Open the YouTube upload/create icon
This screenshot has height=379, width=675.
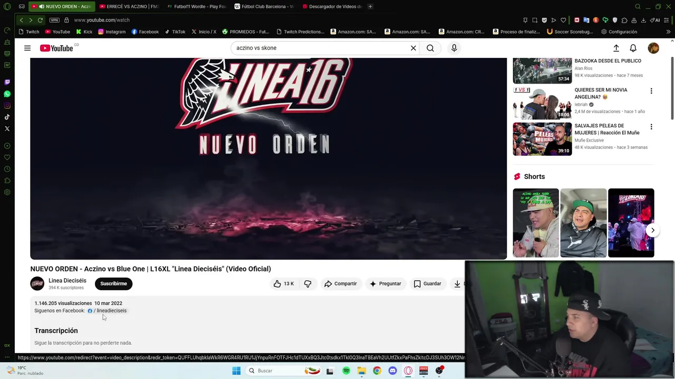point(616,48)
